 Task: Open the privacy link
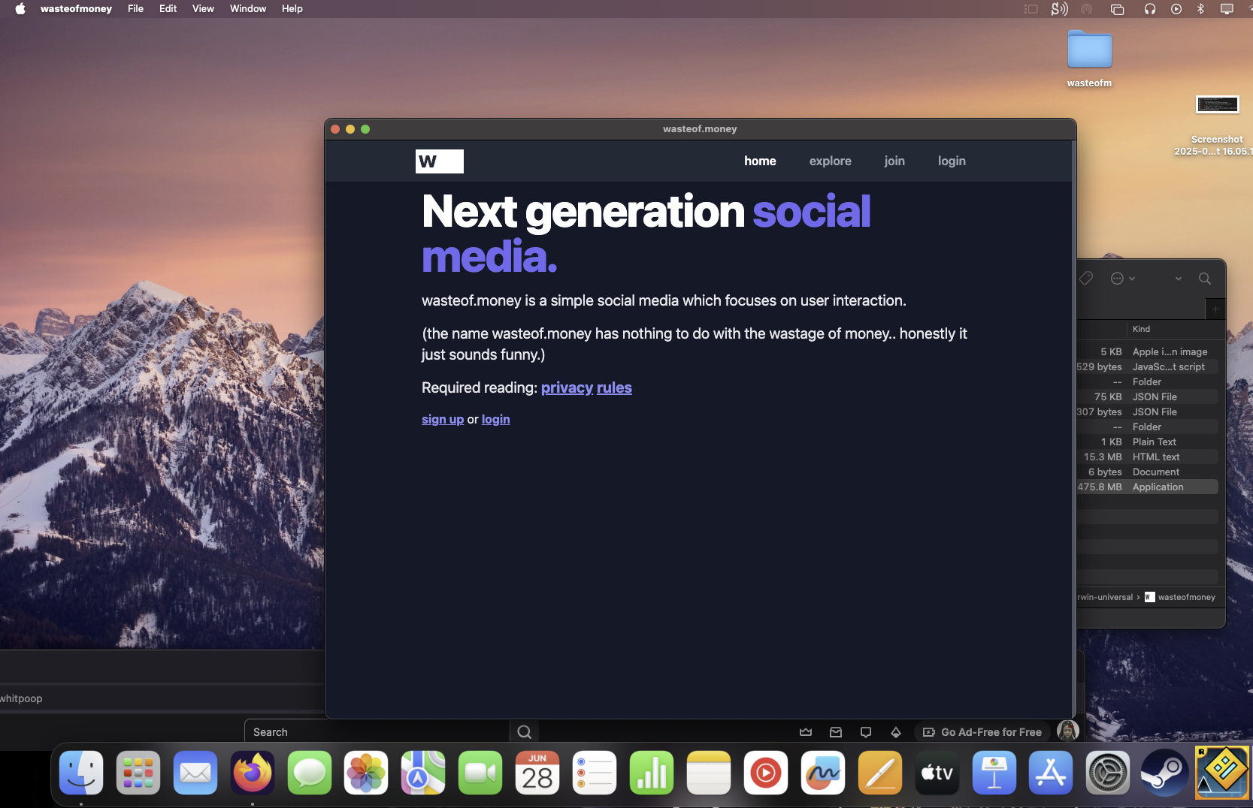point(567,387)
